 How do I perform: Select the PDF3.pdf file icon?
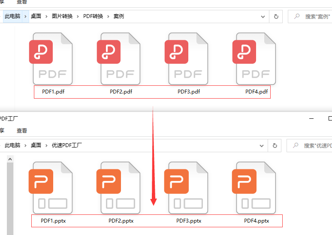[x=186, y=59]
